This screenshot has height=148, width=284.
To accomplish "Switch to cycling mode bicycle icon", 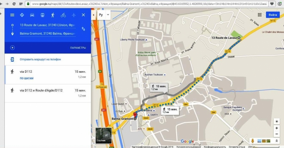I will pos(63,15).
